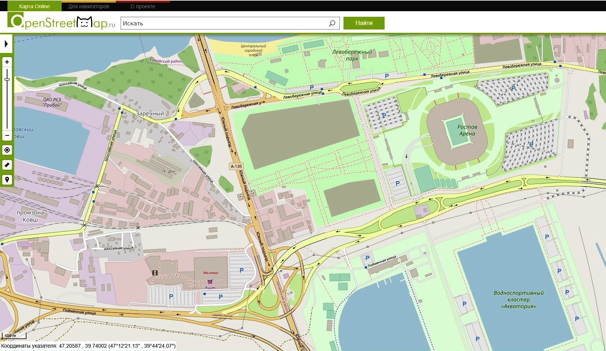The image size is (606, 351).
Task: Click the Ростов Арена label
Action: (x=467, y=130)
